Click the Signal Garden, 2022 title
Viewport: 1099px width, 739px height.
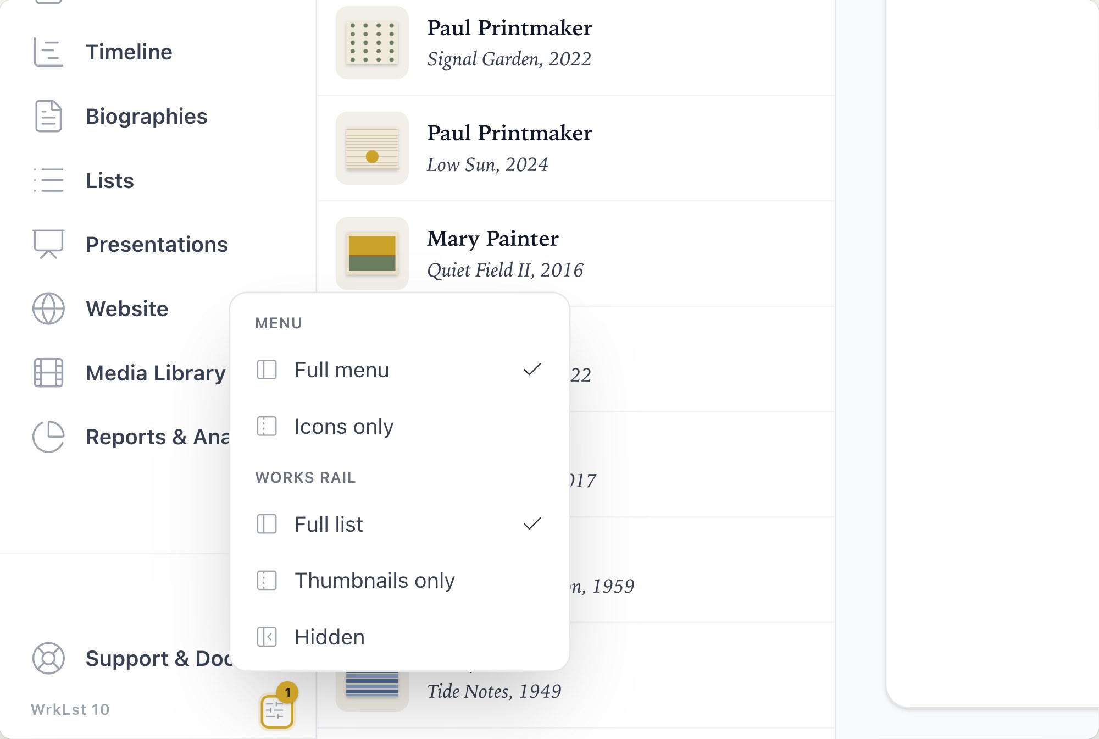pos(509,59)
